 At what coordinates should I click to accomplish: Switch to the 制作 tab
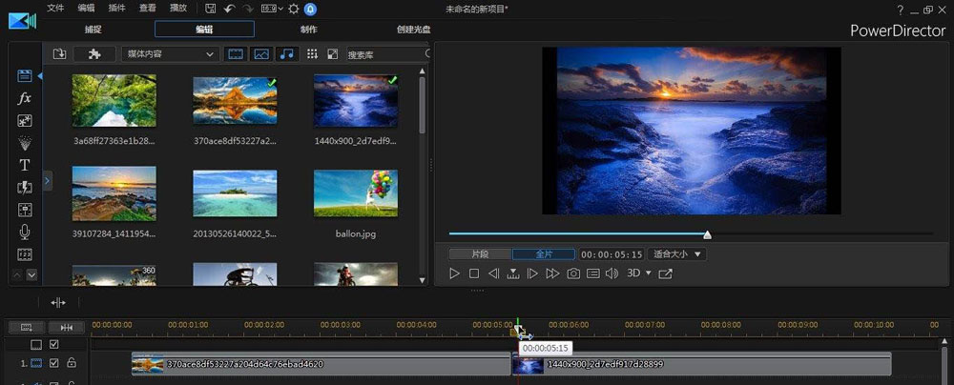[x=309, y=30]
